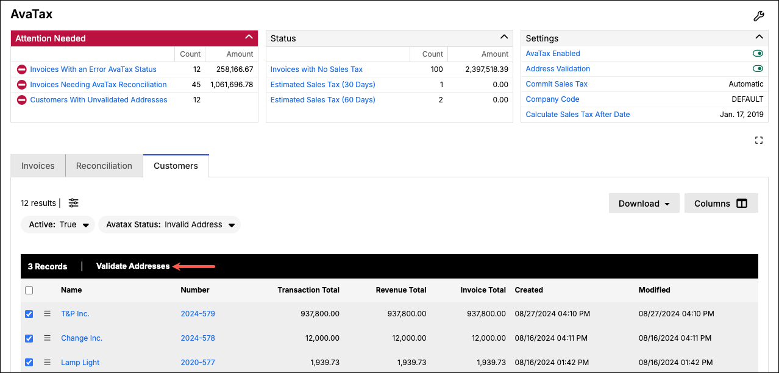Sort by the Transaction Total column header
This screenshot has height=373, width=779.
[x=308, y=290]
